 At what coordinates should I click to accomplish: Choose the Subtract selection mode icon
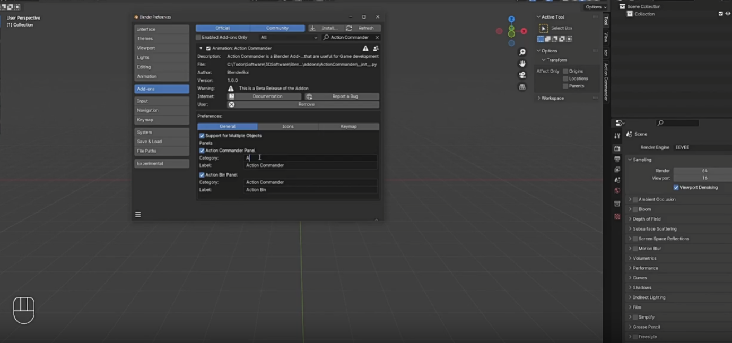[555, 39]
